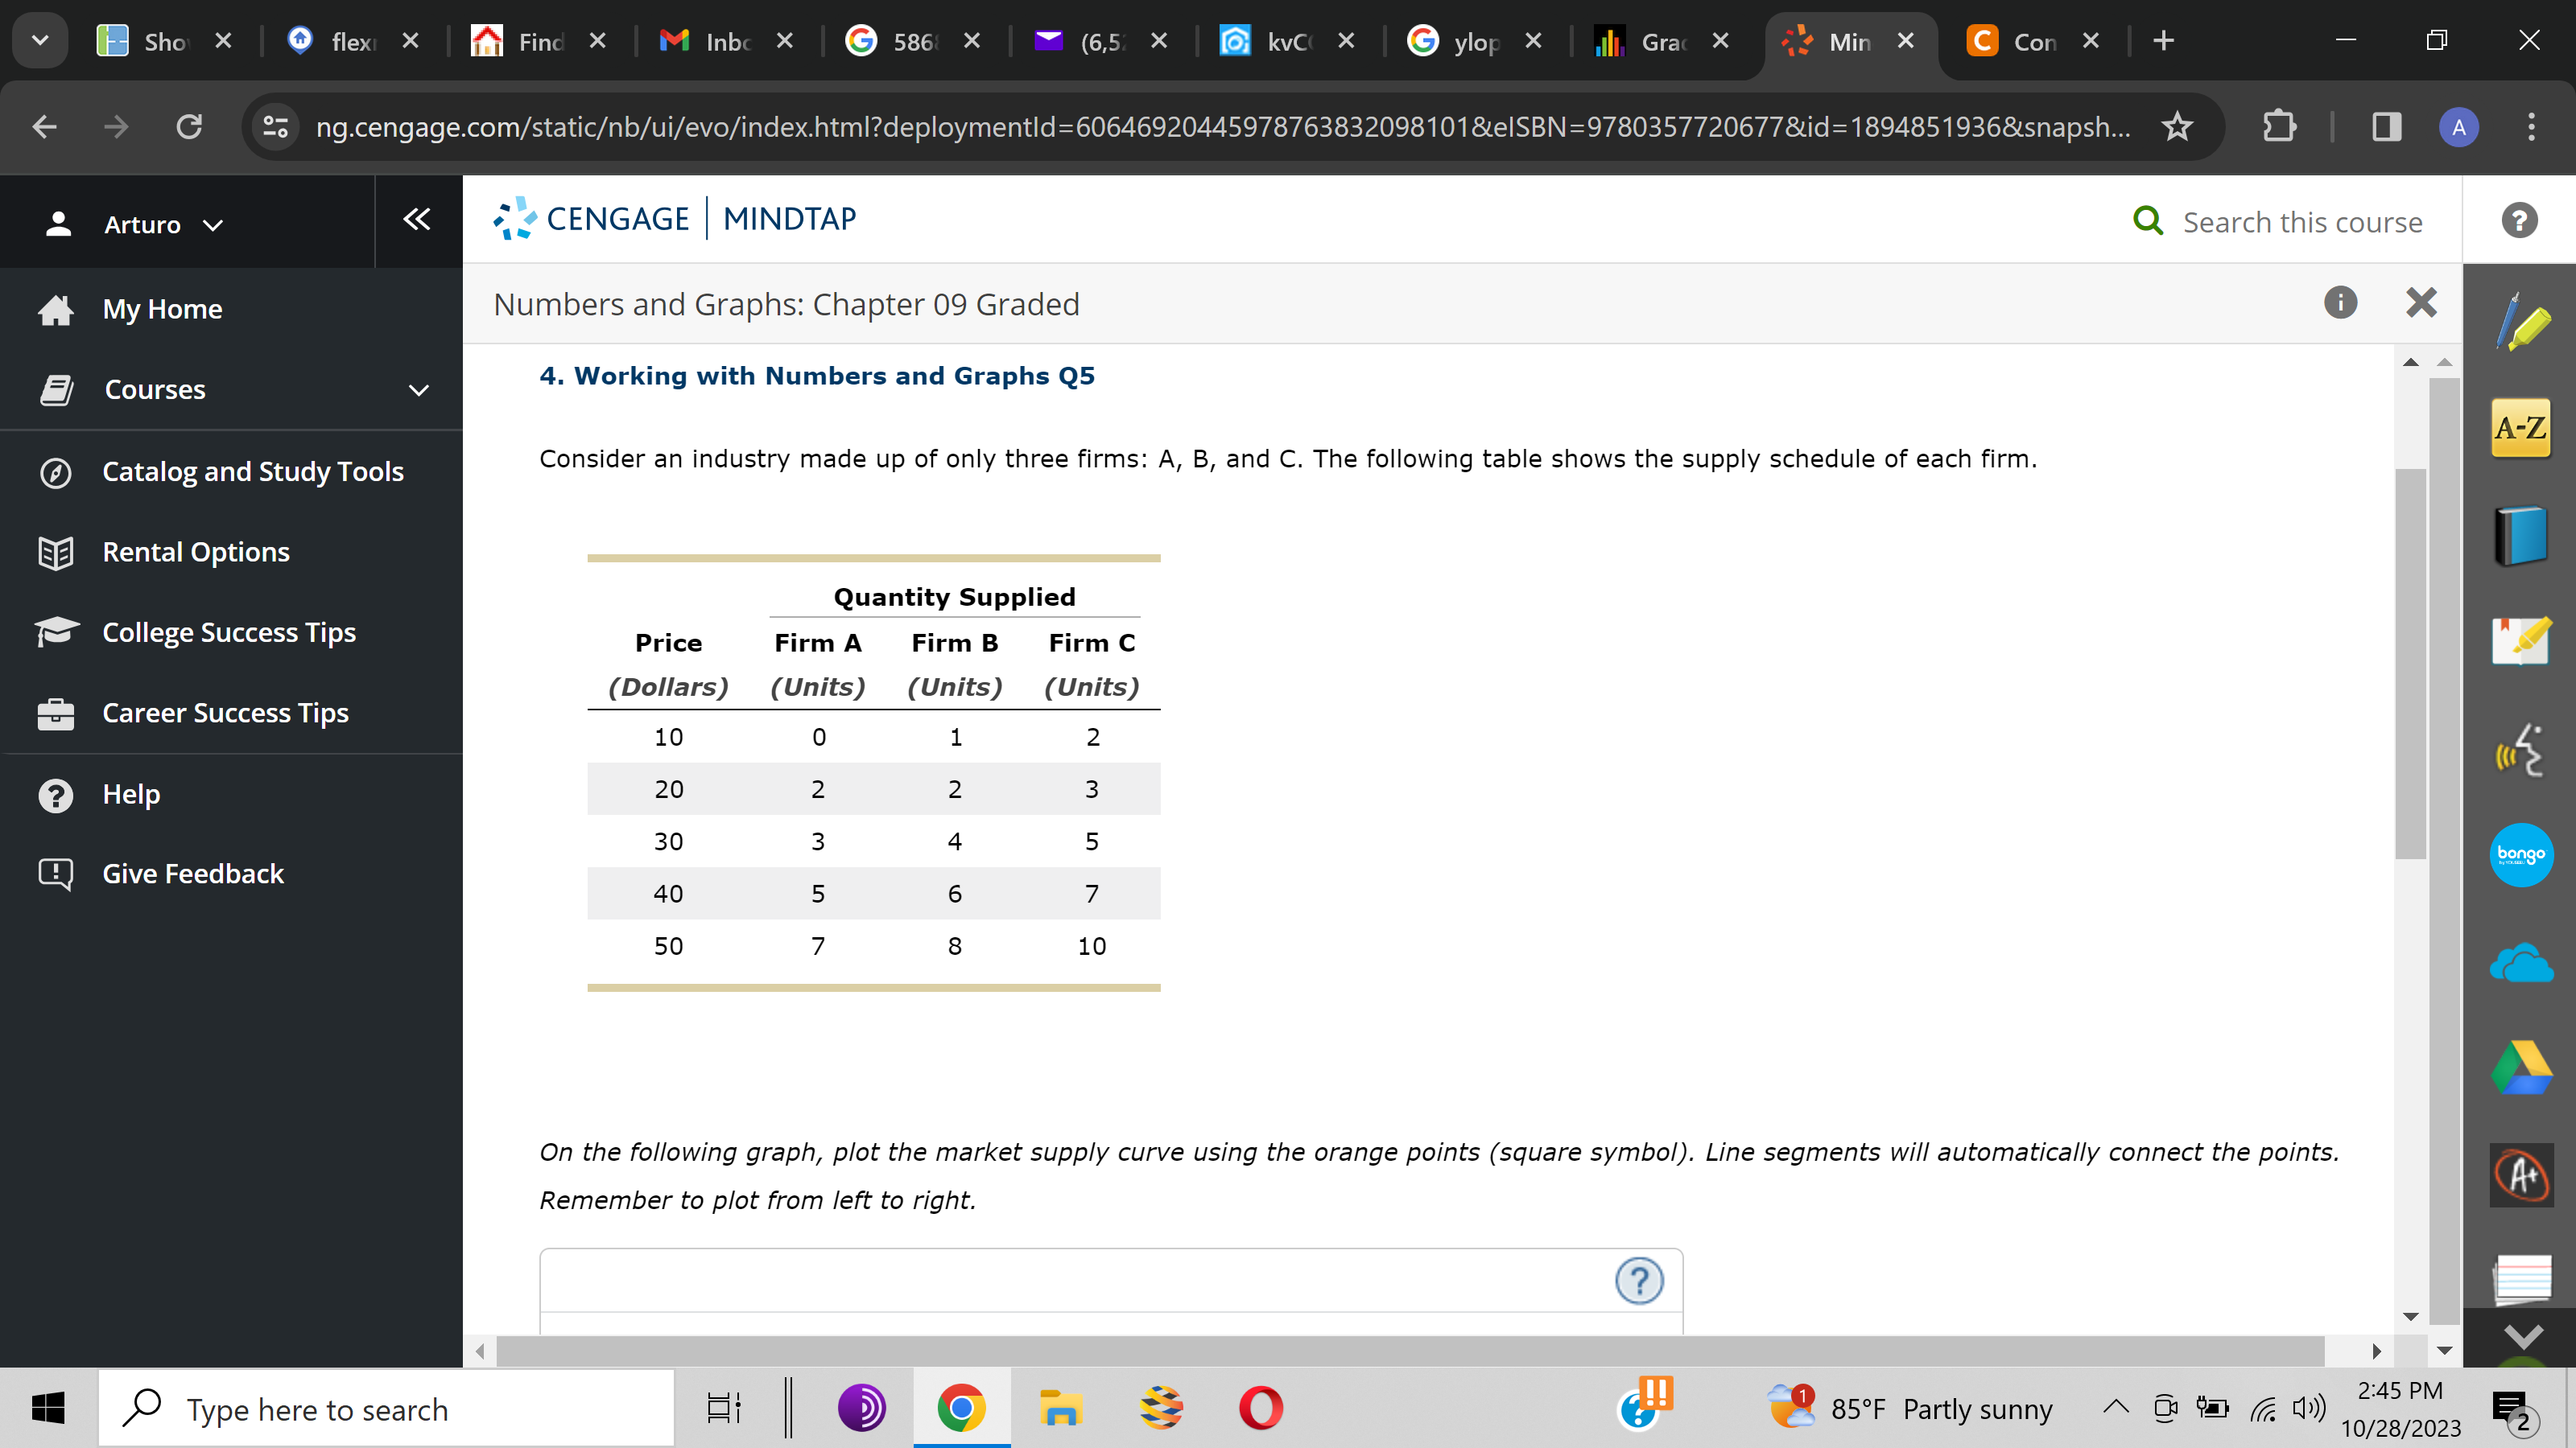2576x1448 pixels.
Task: Open Catalog and Study Tools
Action: tap(253, 471)
